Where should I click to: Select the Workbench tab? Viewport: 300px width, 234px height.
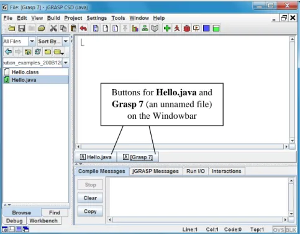tap(43, 220)
